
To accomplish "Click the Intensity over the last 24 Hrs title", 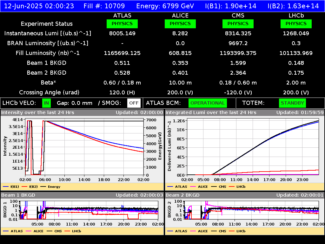I will [x=37, y=112].
